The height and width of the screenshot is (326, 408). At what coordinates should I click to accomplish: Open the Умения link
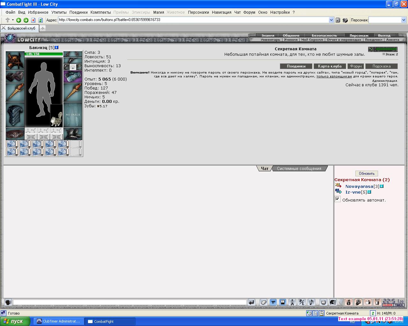coord(290,40)
